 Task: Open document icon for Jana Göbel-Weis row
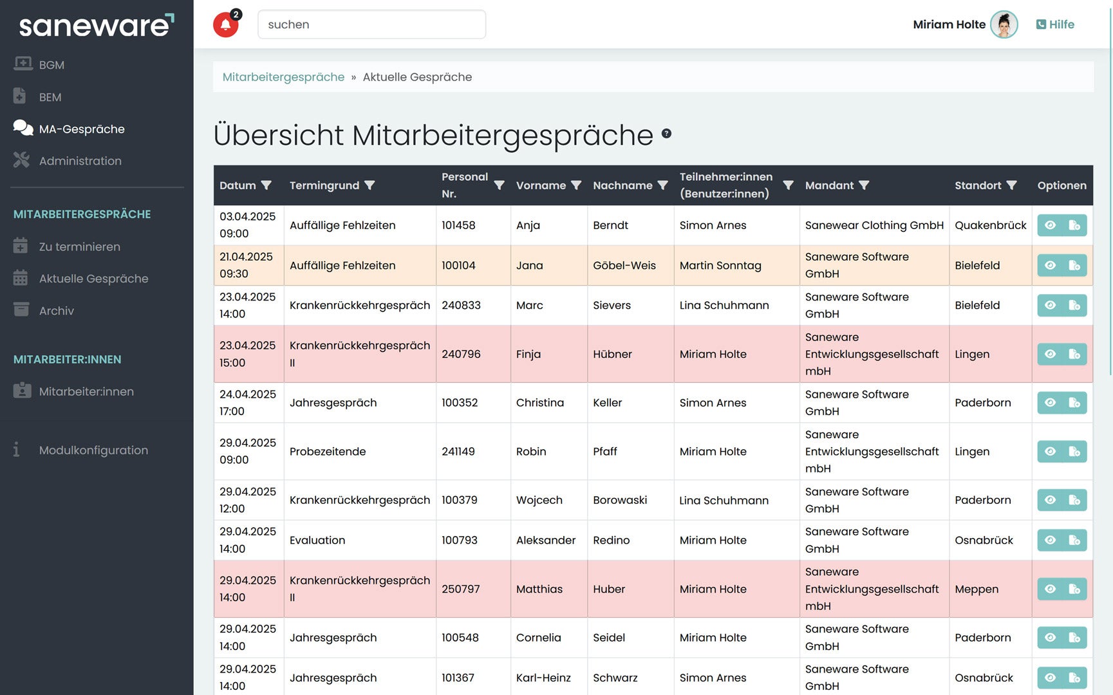point(1074,265)
